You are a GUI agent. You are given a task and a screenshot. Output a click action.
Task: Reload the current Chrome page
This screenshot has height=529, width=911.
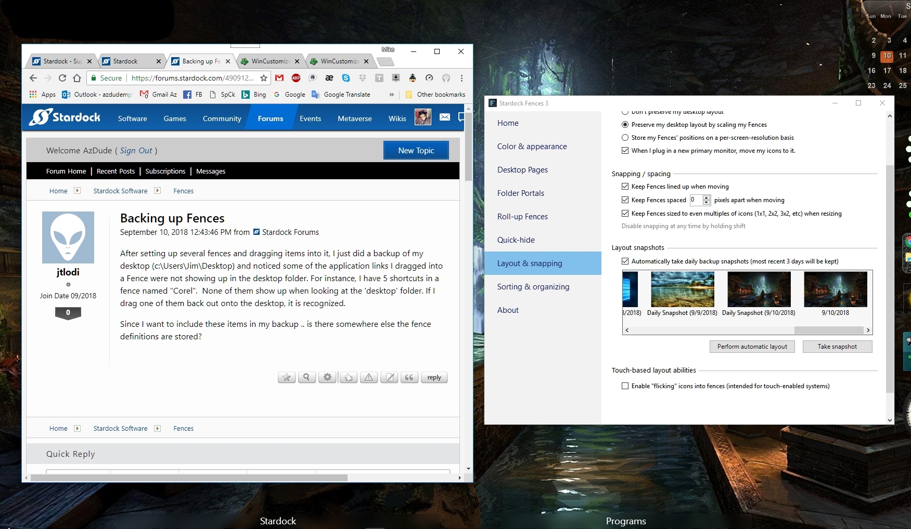(62, 78)
